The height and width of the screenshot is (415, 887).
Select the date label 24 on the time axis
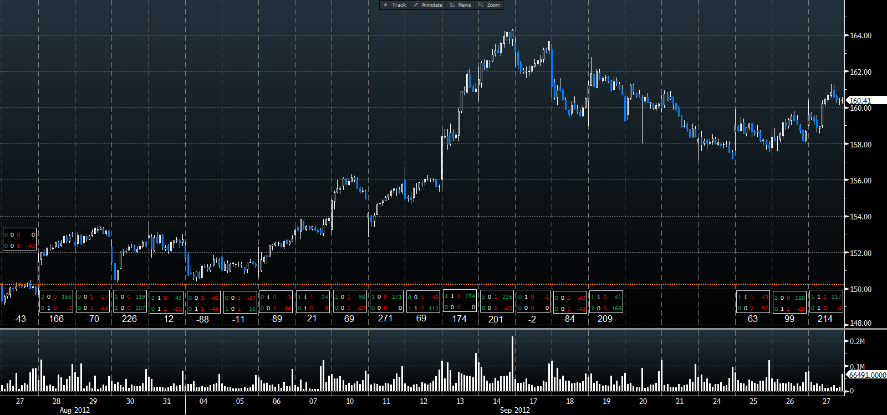[x=717, y=401]
